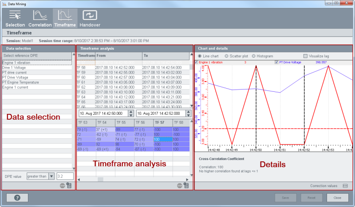Click the Close button
The width and height of the screenshot is (355, 207).
pos(337,198)
